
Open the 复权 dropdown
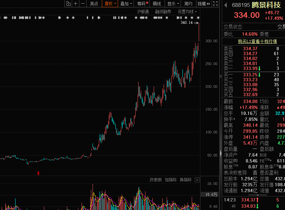coord(110,4)
